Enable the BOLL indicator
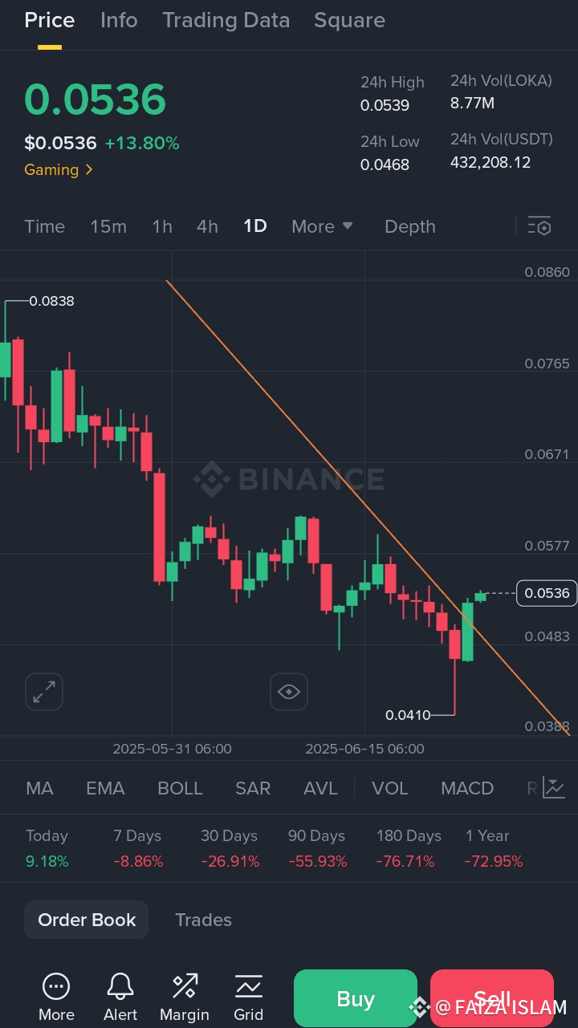The width and height of the screenshot is (578, 1028). tap(180, 788)
